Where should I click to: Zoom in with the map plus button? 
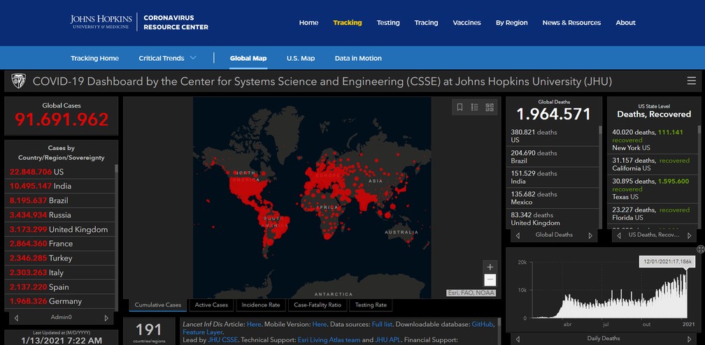490,267
